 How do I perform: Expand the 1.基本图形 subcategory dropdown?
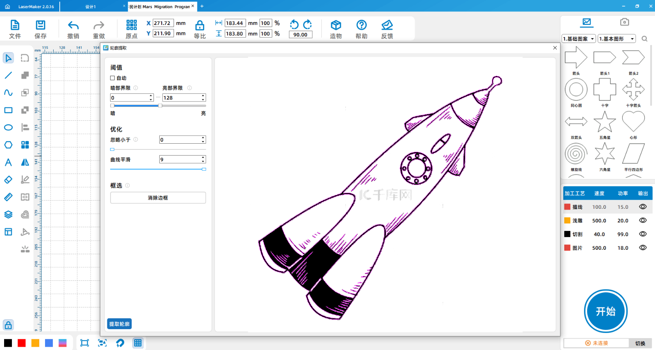click(x=617, y=39)
